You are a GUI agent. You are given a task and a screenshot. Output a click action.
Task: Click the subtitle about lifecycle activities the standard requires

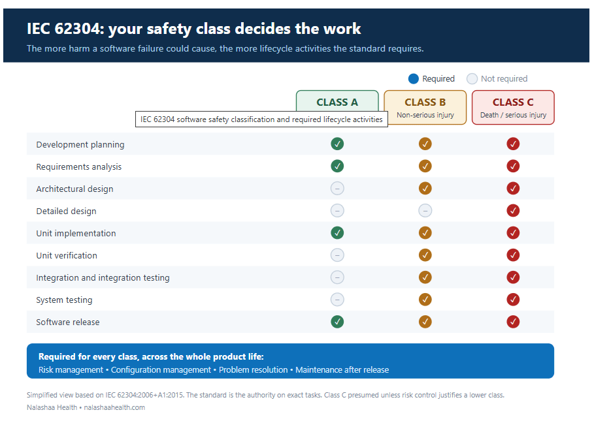click(x=225, y=49)
